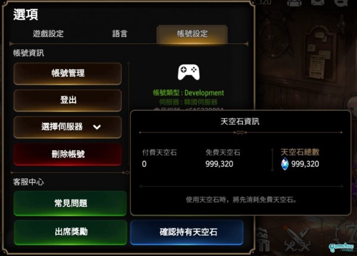Viewport: 357px width, 256px height.
Task: Open the mail envelope icon
Action: pos(317,3)
